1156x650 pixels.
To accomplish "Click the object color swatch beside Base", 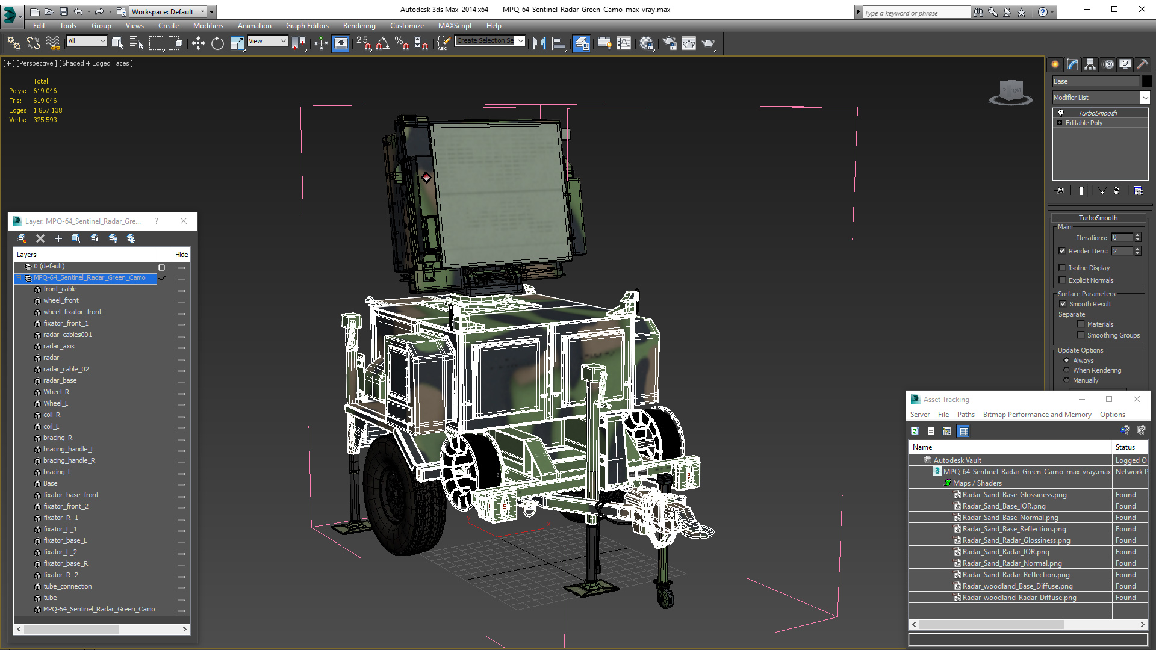I will tap(1147, 81).
